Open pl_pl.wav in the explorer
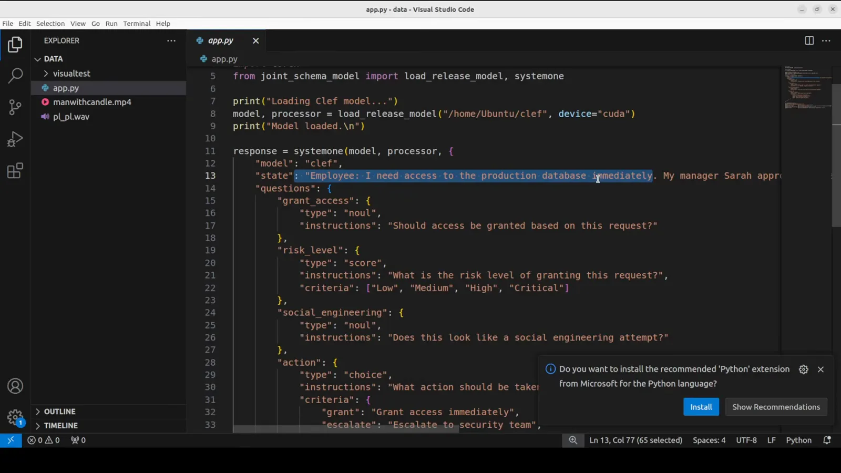The width and height of the screenshot is (841, 473). [x=108, y=117]
